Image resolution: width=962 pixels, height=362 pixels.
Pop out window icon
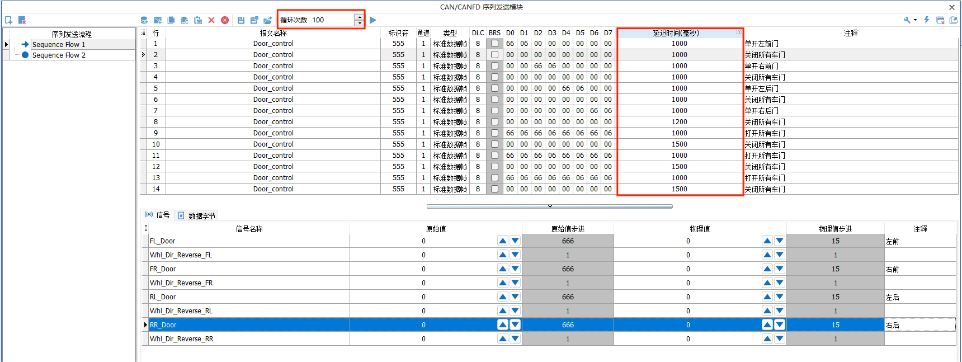point(954,20)
